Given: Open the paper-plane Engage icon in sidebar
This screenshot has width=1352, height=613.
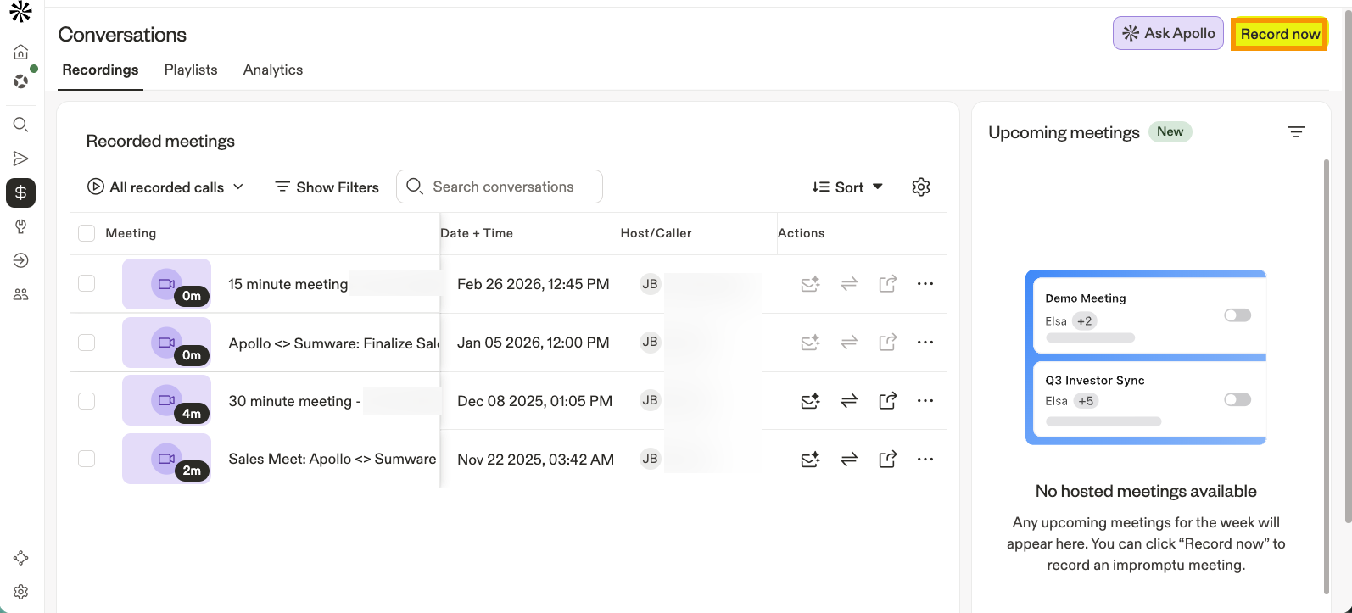Looking at the screenshot, I should coord(21,159).
